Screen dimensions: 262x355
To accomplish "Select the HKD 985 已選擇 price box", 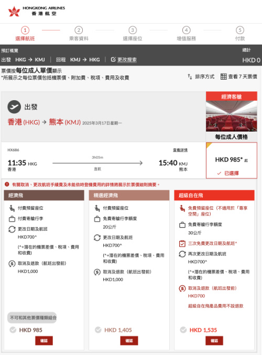I will 232,160.
